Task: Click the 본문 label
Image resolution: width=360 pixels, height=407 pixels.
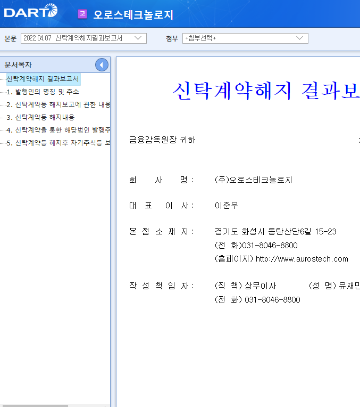Action: click(x=11, y=38)
